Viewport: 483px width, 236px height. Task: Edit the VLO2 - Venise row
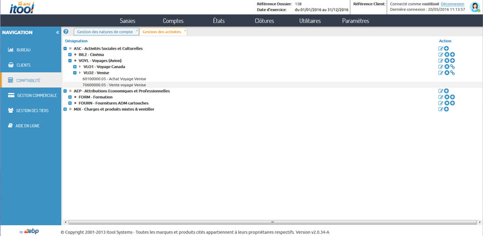(x=441, y=73)
